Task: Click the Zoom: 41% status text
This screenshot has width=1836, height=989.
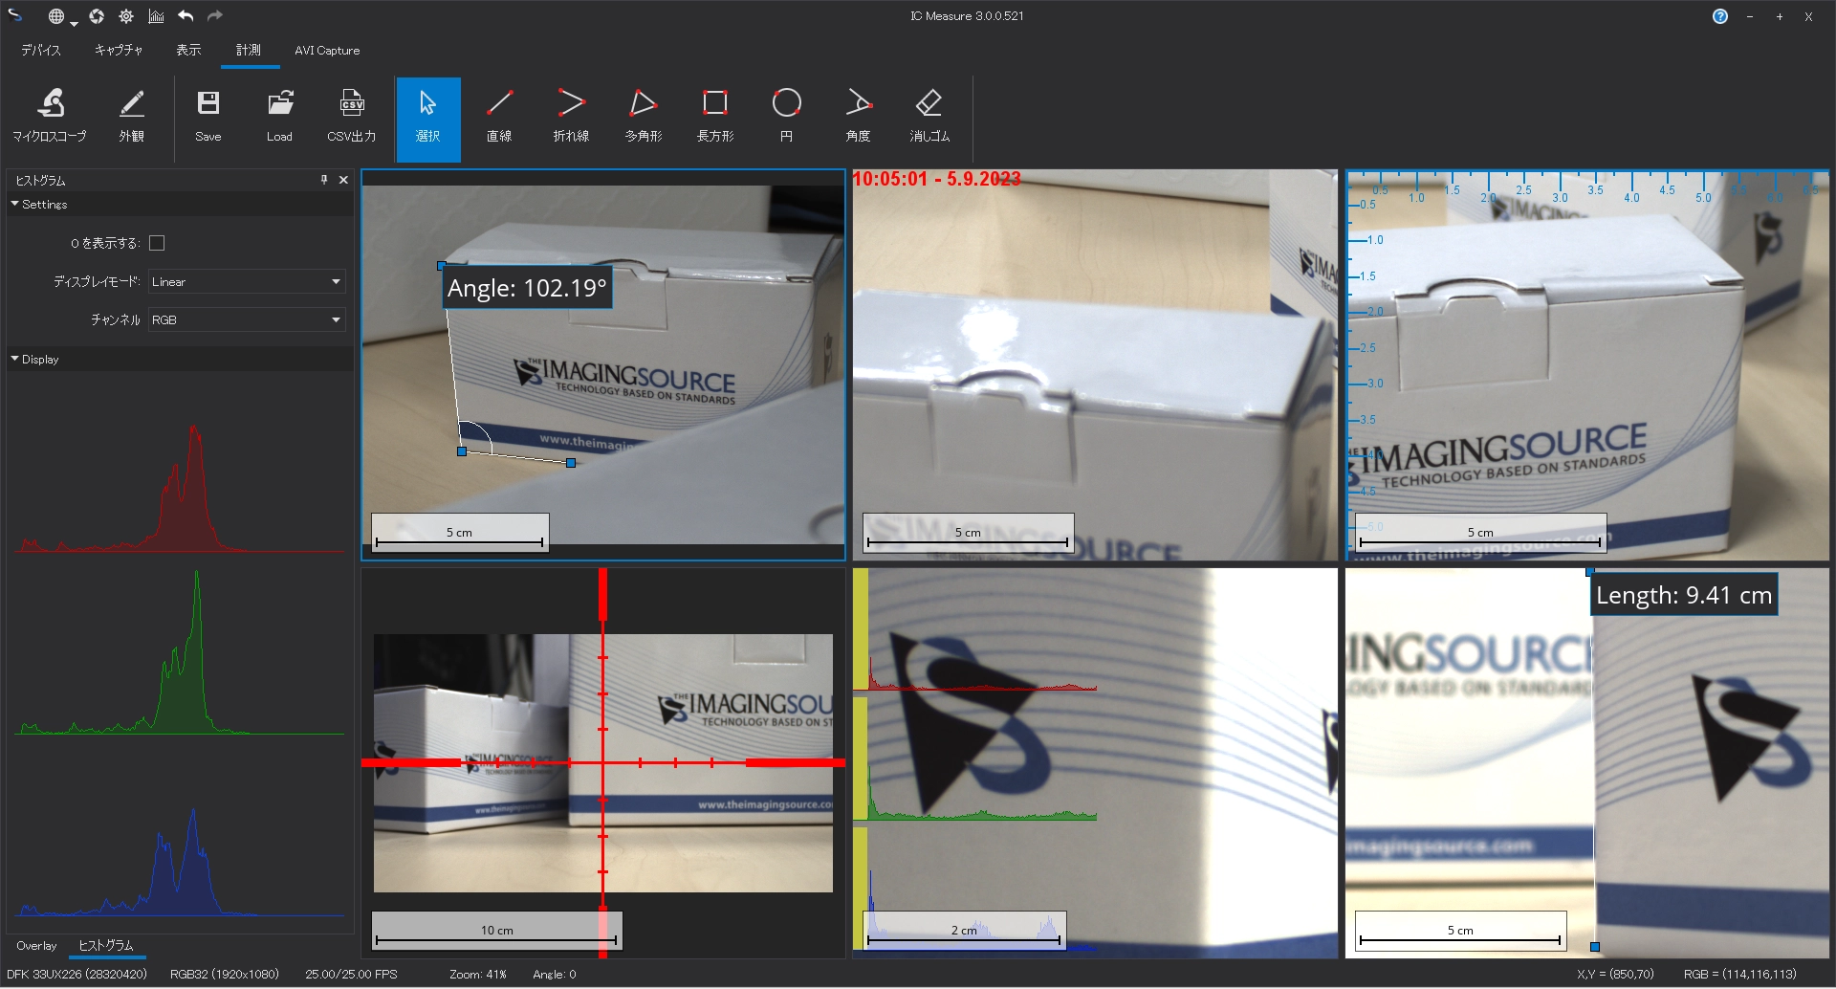Action: [x=478, y=975]
